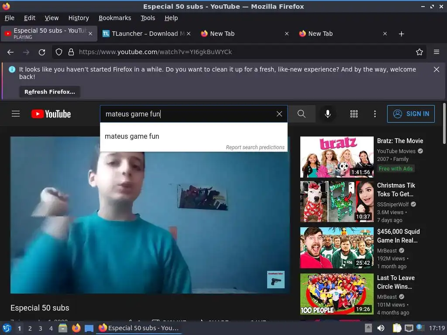
Task: Open the SSSniperWolf channel name
Action: [393, 204]
